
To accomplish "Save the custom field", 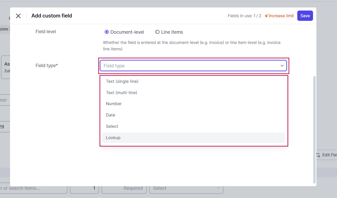I will pos(305,16).
